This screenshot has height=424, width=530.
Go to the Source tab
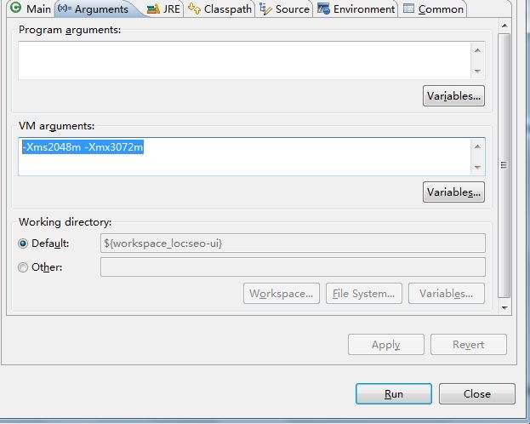pyautogui.click(x=284, y=9)
